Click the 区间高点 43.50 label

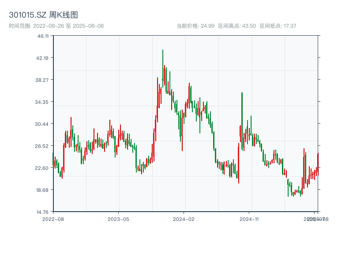tap(237, 26)
